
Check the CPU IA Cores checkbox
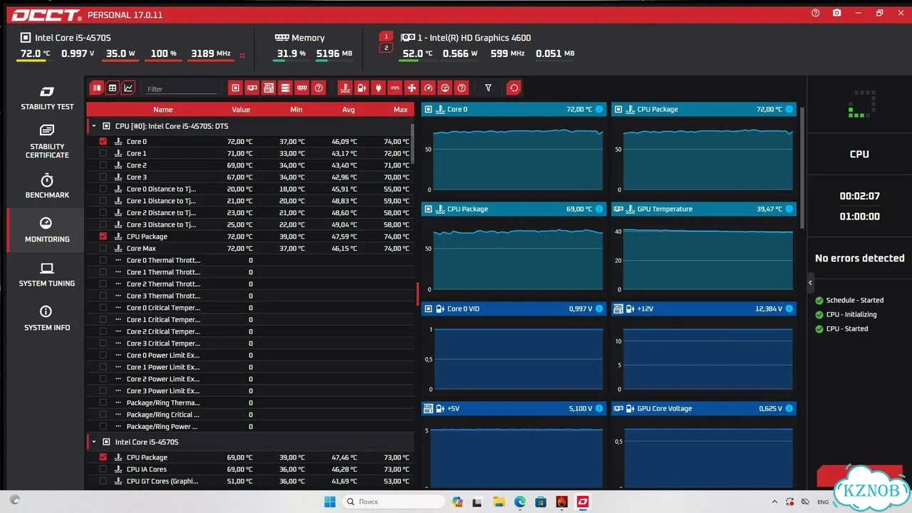103,469
